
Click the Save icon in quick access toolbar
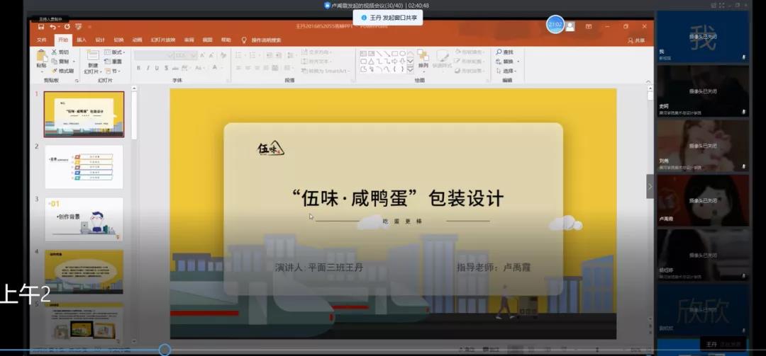[42, 27]
